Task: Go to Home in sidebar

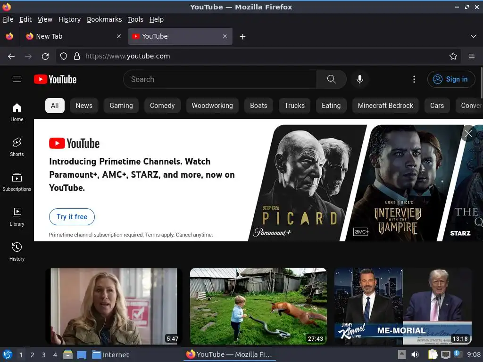Action: tap(17, 113)
